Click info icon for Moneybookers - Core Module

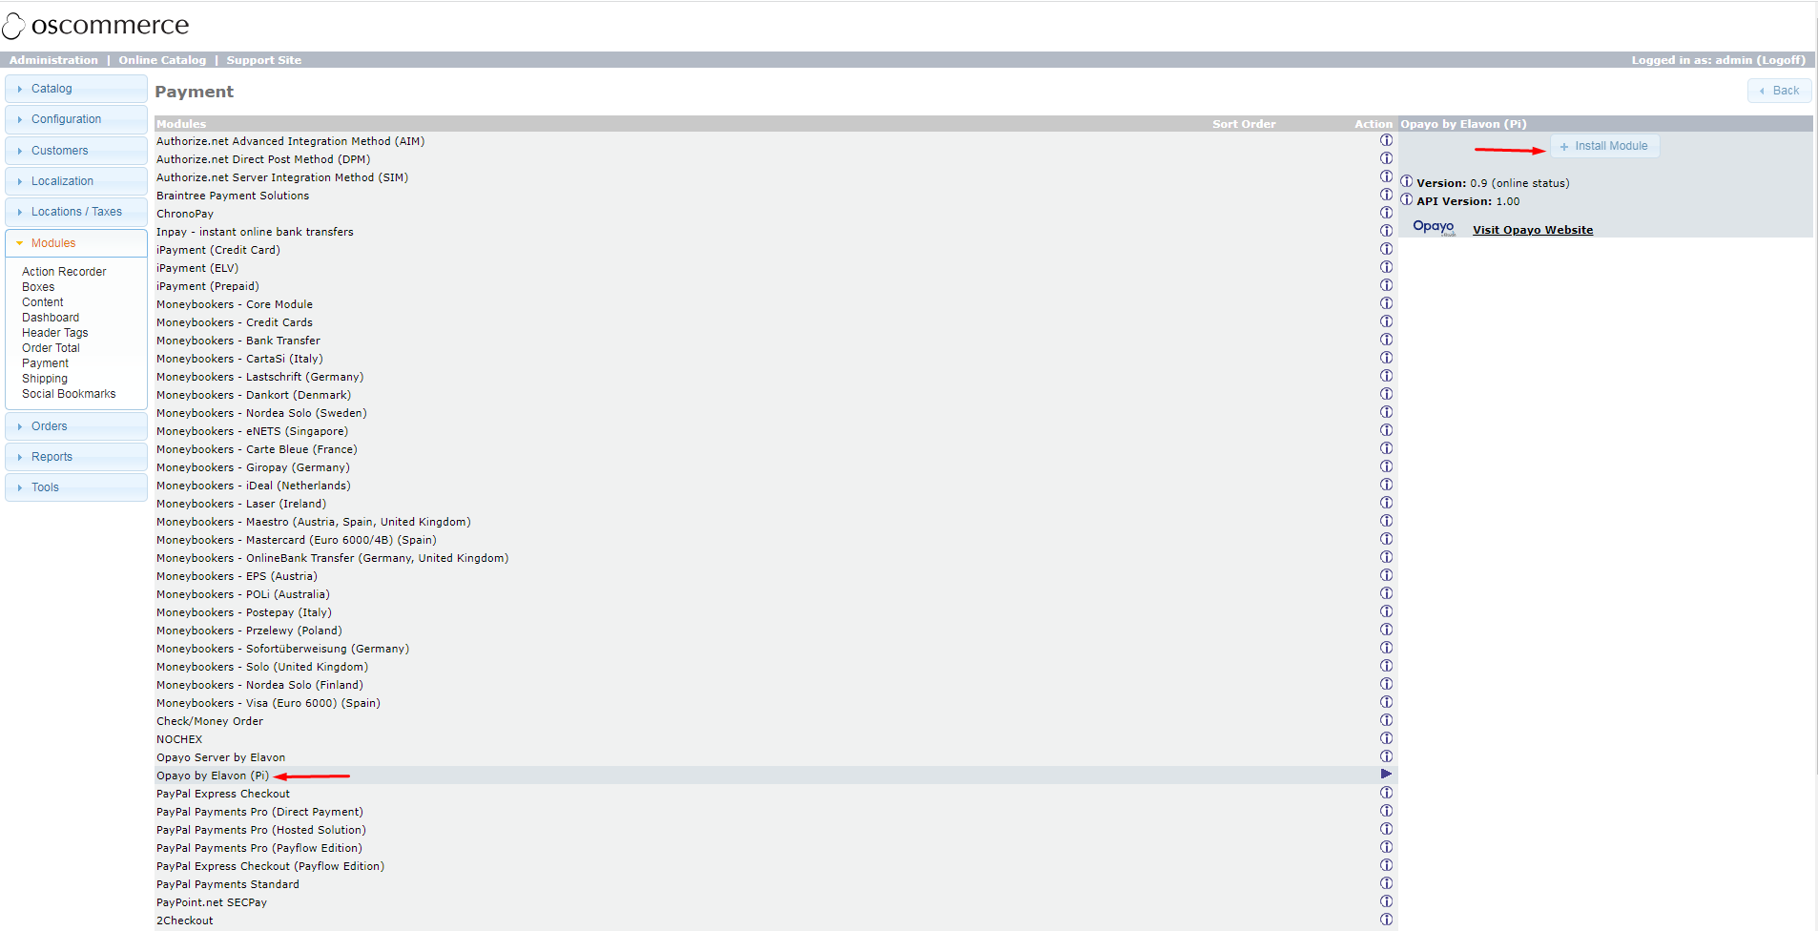[1386, 303]
